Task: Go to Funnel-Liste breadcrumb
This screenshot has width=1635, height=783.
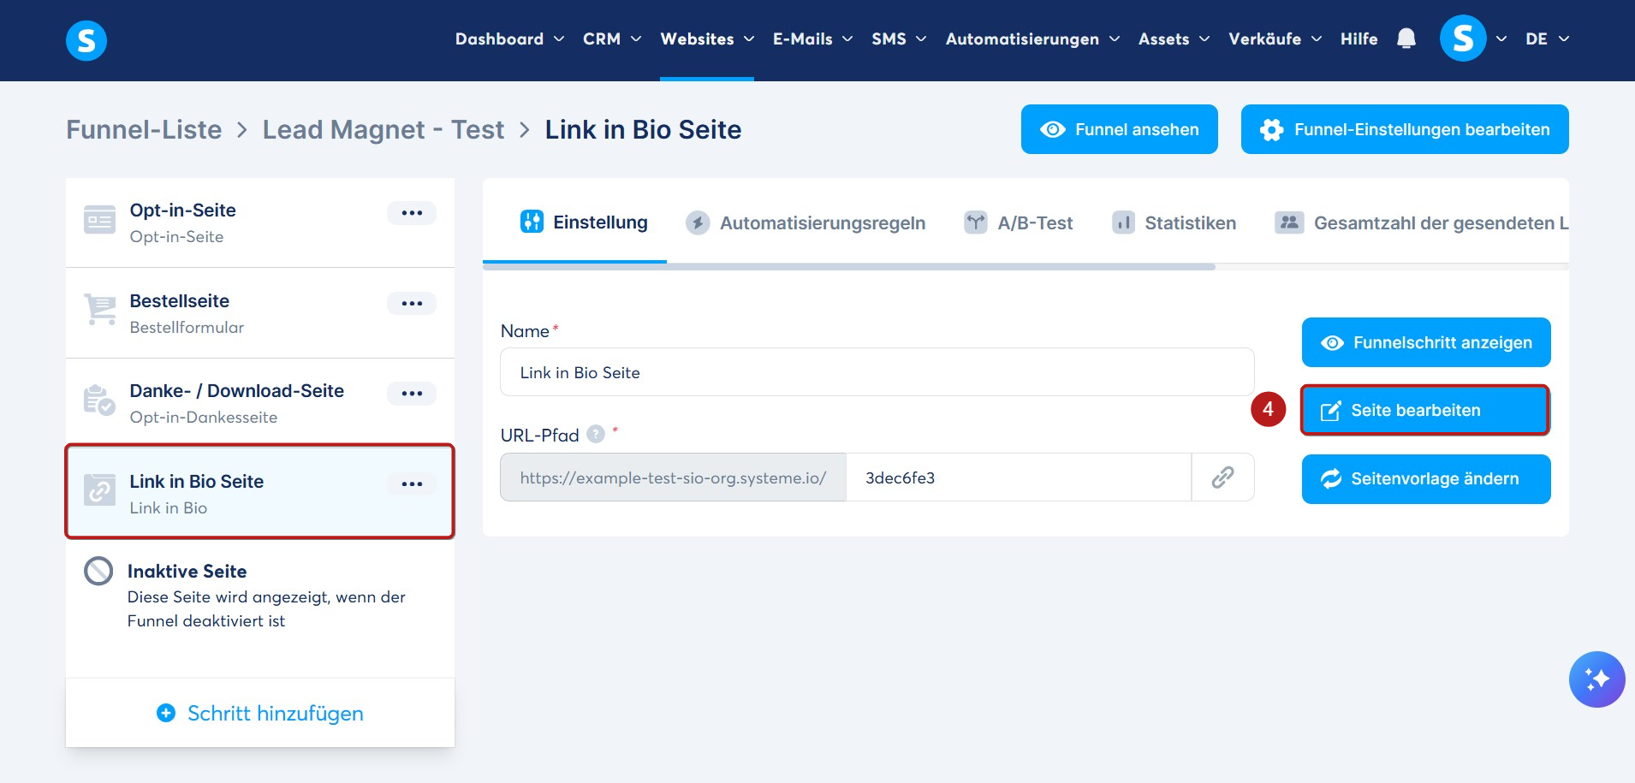Action: tap(144, 129)
